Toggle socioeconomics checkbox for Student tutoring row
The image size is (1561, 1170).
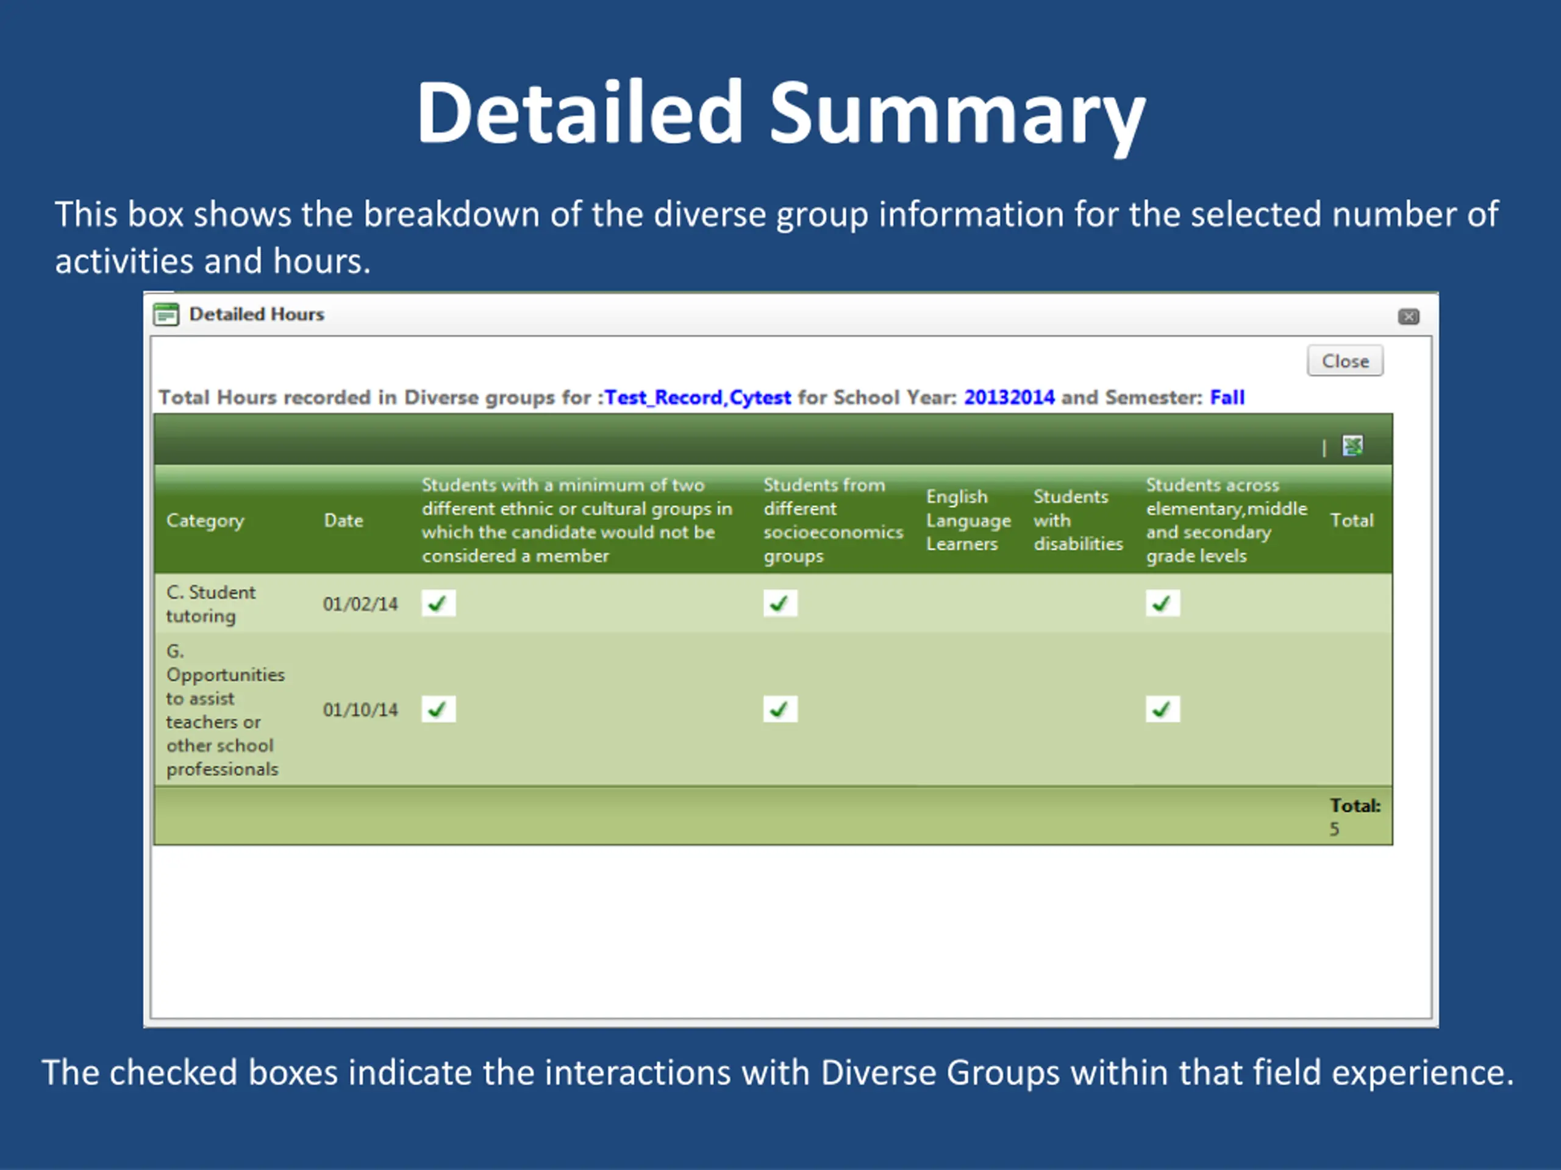pyautogui.click(x=780, y=603)
